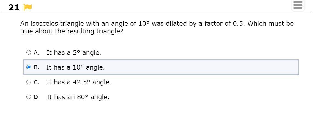Image resolution: width=331 pixels, height=123 pixels.
Task: Click the 'D.' option letter label
Action: [x=37, y=97]
